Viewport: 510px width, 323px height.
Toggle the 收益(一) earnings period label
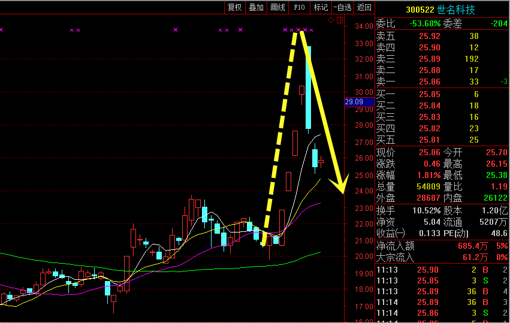pyautogui.click(x=391, y=233)
